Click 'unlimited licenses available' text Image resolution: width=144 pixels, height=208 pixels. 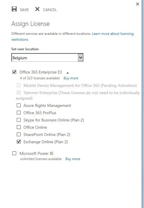[x=41, y=159]
